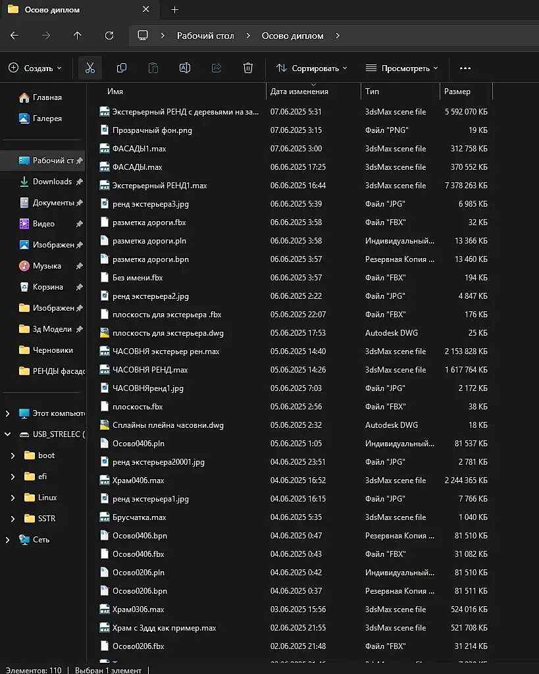Open Документы in the sidebar
The height and width of the screenshot is (674, 539).
click(47, 203)
